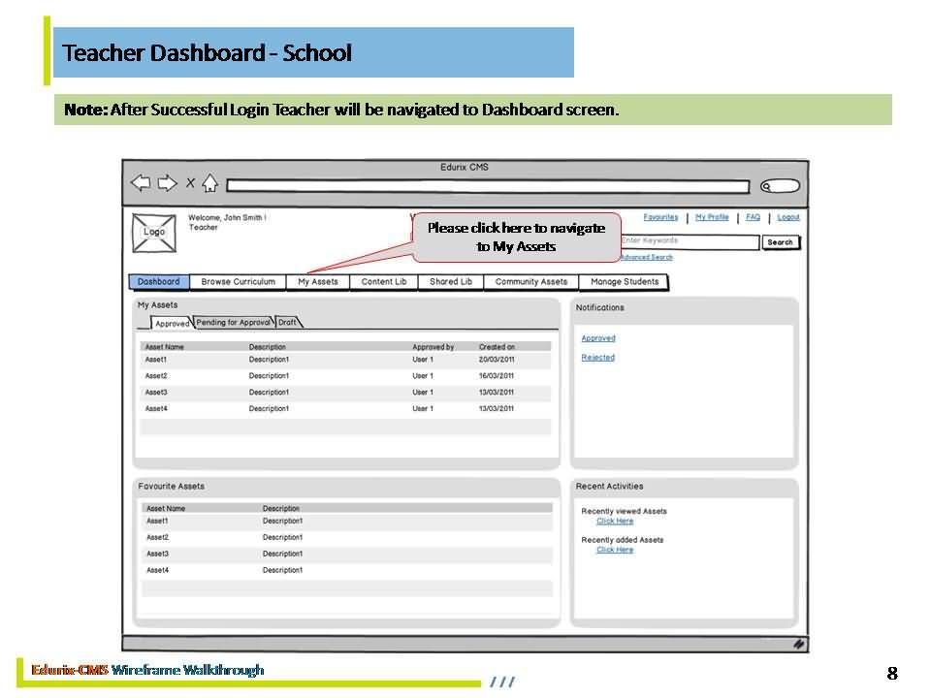Click the browser address bar
Image resolution: width=931 pixels, height=698 pixels.
click(x=488, y=186)
